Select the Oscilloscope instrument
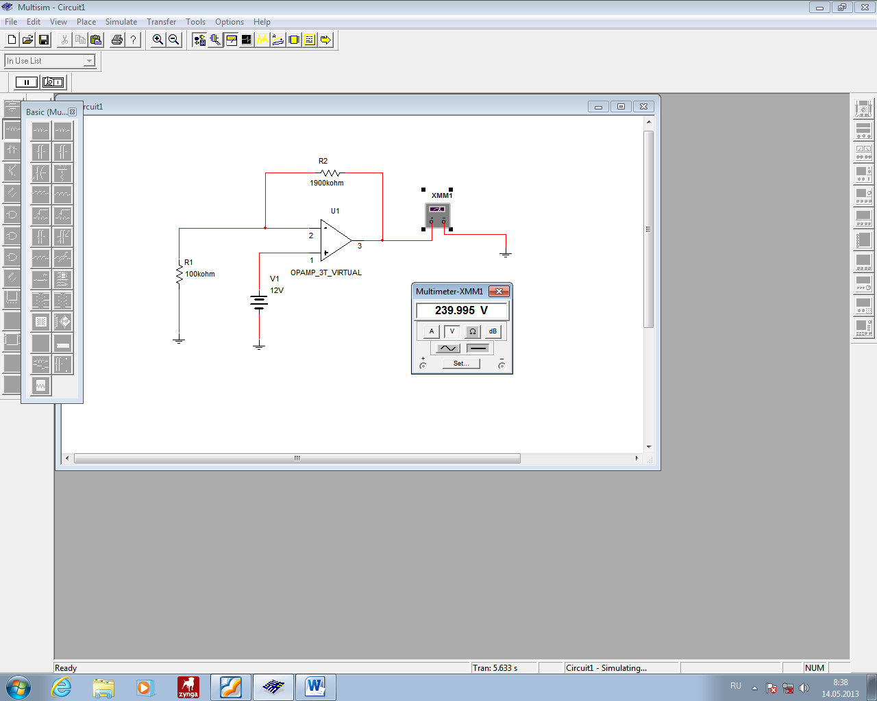 click(x=863, y=174)
